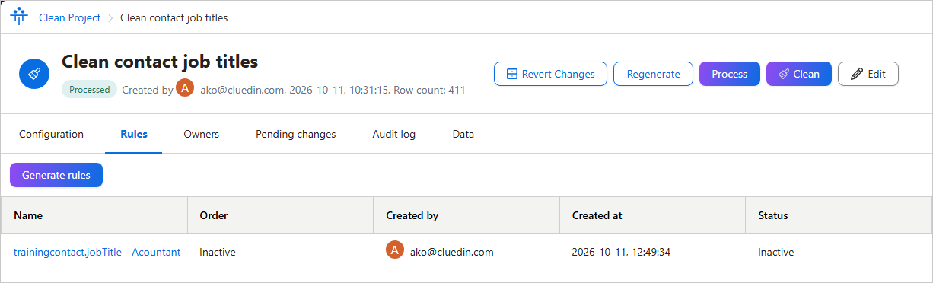Viewport: 933px width, 283px height.
Task: Click the Revert Changes button
Action: pyautogui.click(x=550, y=74)
